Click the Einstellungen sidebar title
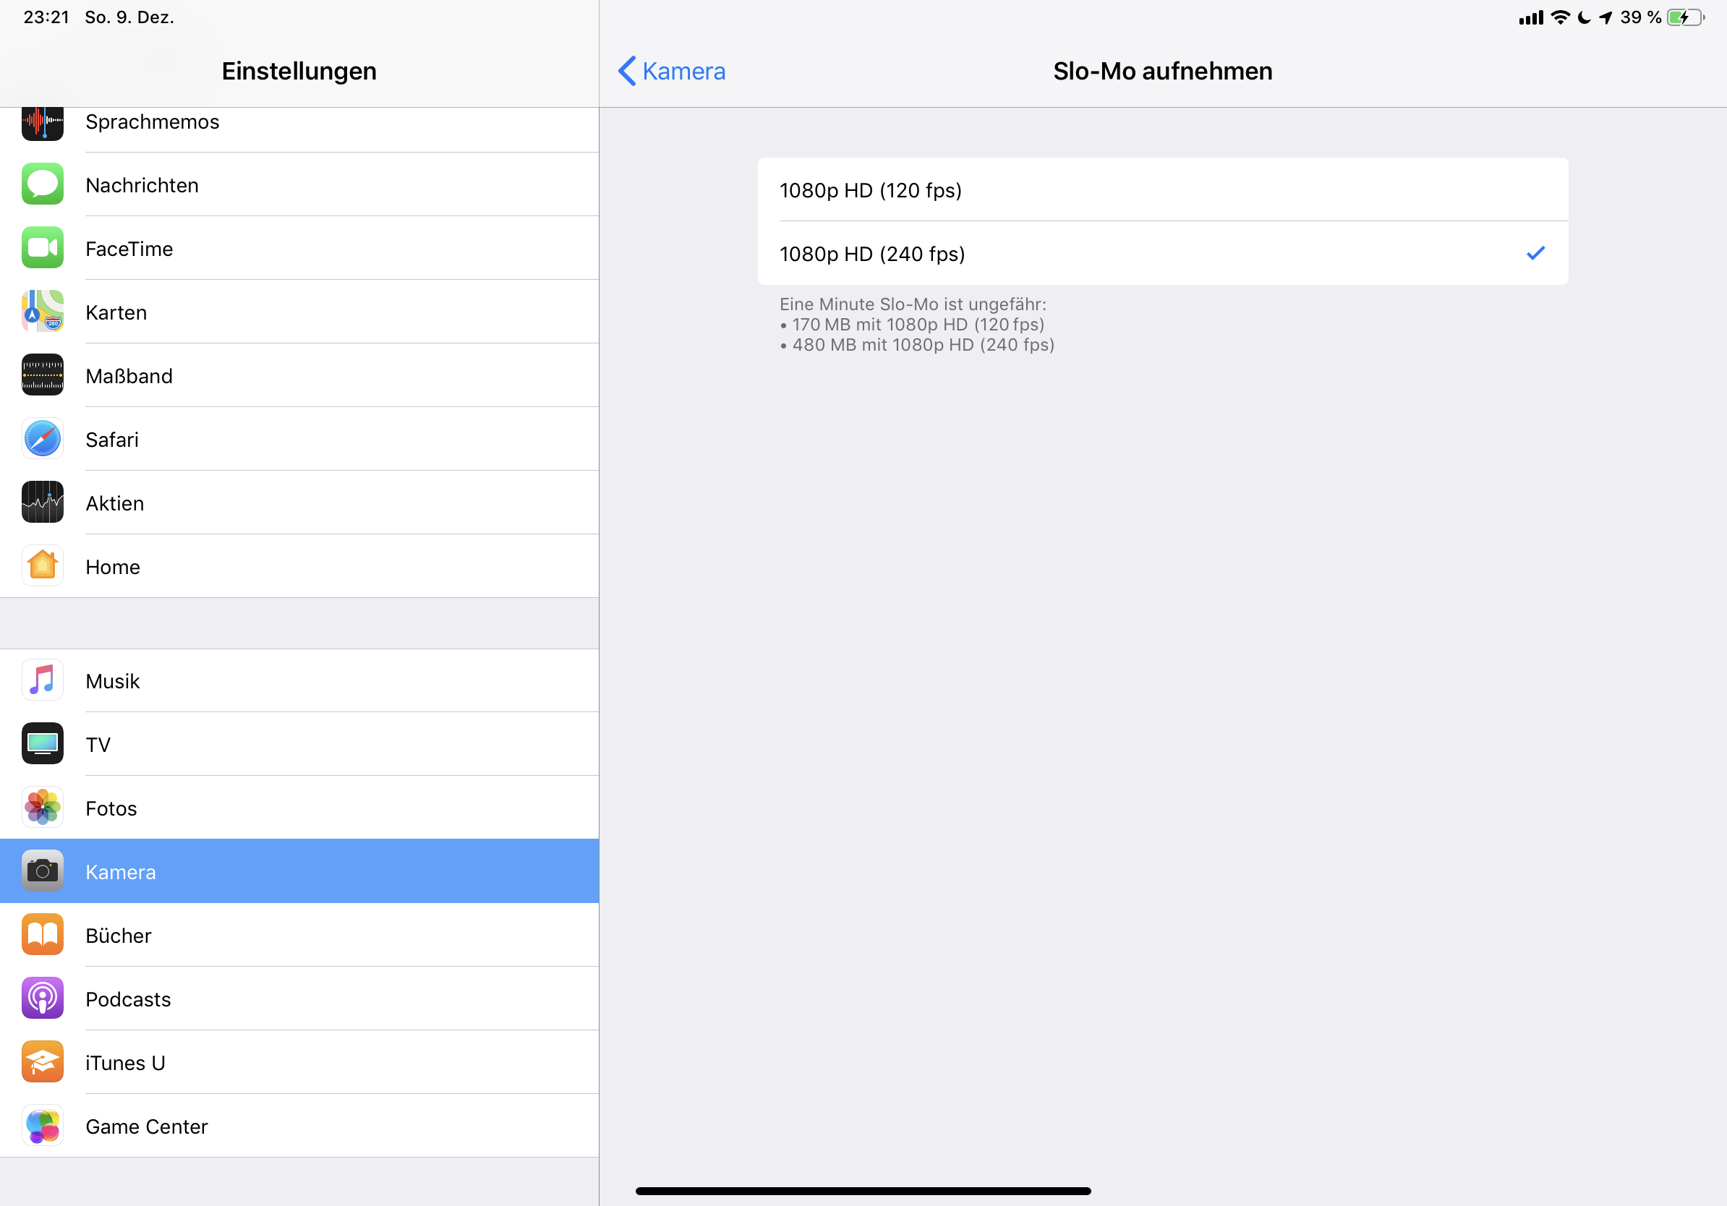This screenshot has width=1727, height=1206. (x=299, y=72)
